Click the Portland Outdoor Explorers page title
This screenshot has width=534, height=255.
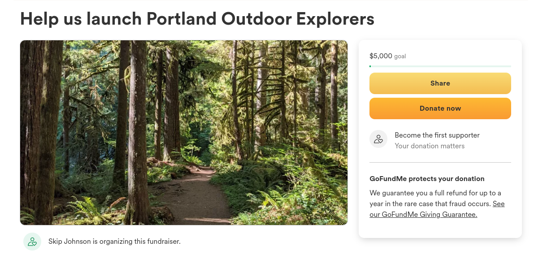[x=197, y=19]
